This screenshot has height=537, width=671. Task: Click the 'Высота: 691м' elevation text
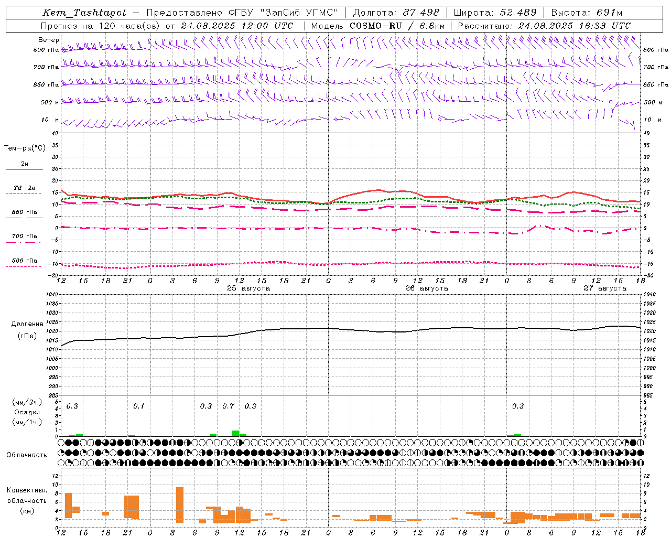[x=587, y=13]
